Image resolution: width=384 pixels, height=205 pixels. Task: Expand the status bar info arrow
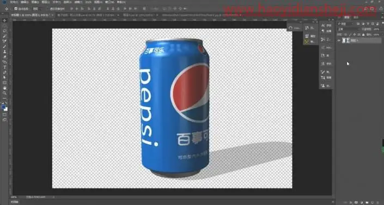(x=53, y=197)
